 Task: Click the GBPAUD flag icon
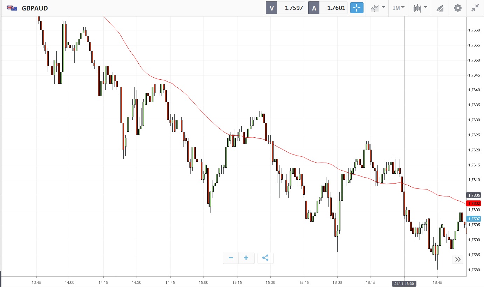[12, 8]
